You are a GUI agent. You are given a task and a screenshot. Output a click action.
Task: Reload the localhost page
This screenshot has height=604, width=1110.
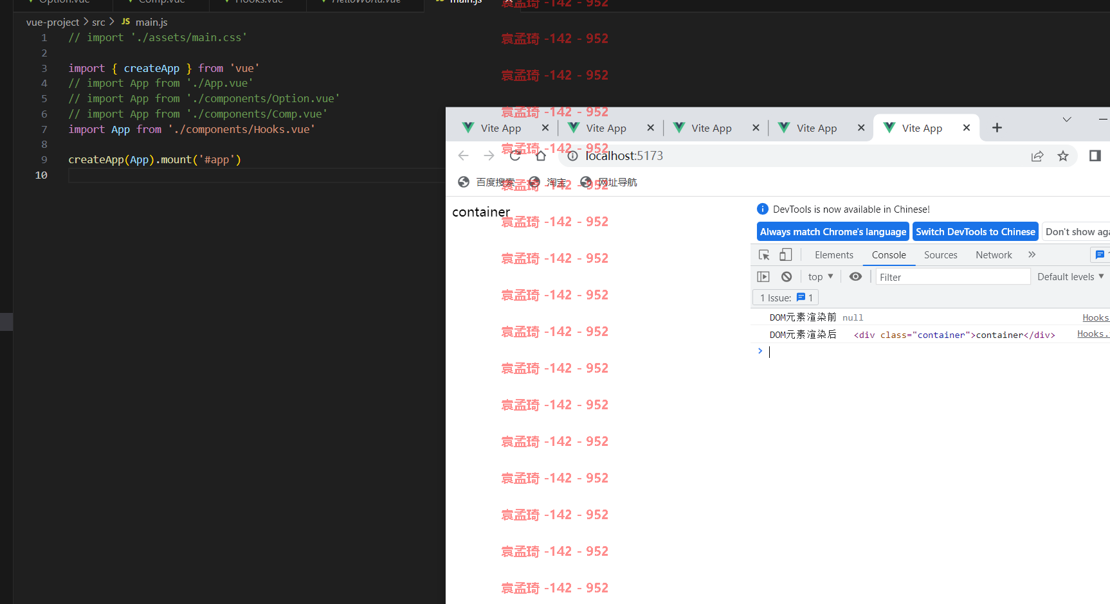click(515, 155)
